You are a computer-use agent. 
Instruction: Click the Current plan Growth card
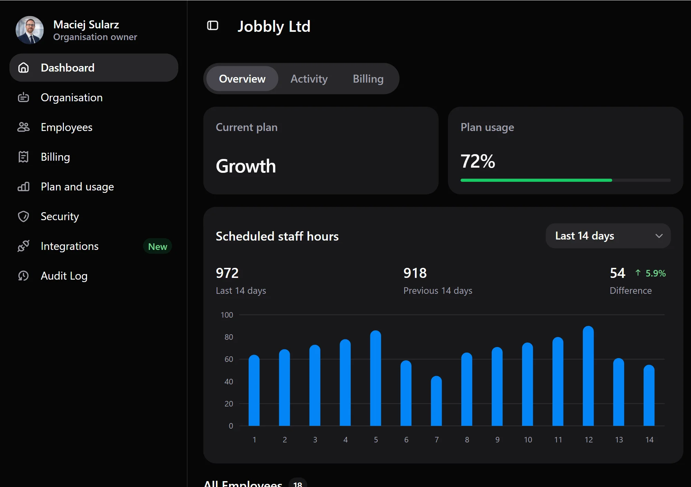pos(321,151)
